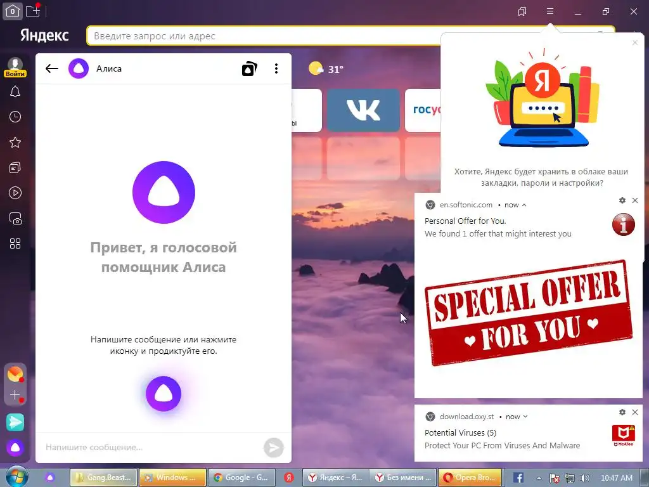The image size is (649, 487).
Task: Open notifications bell in sidebar
Action: pyautogui.click(x=15, y=91)
